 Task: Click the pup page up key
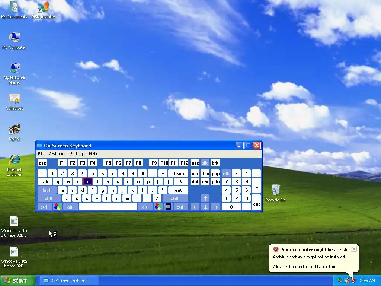pyautogui.click(x=215, y=174)
